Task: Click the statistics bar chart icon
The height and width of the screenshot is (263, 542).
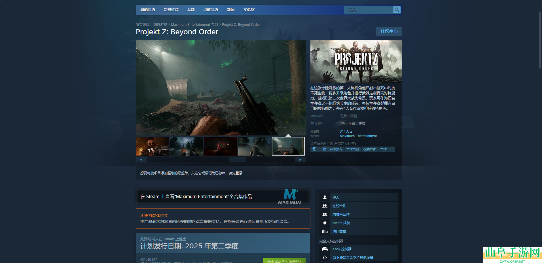Action: coord(325,232)
